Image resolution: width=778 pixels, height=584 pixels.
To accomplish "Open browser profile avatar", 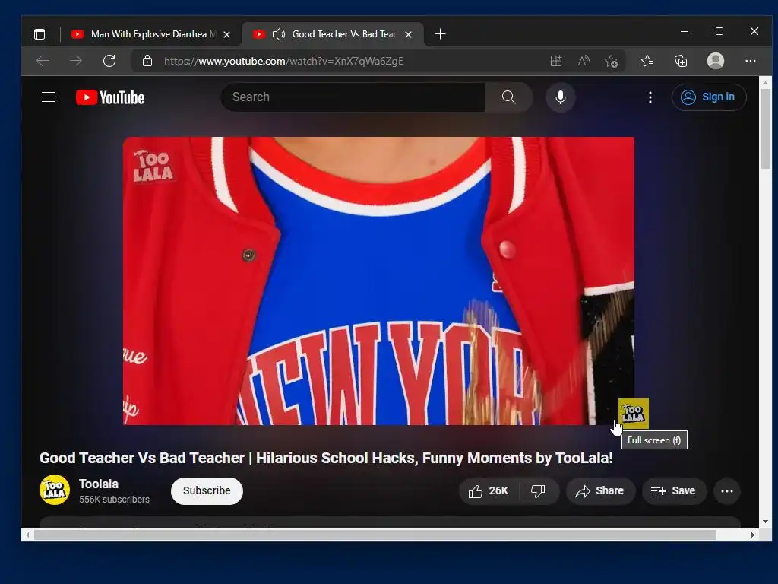I will [715, 61].
